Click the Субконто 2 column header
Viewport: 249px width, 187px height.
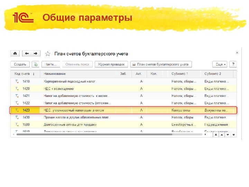tap(217, 74)
